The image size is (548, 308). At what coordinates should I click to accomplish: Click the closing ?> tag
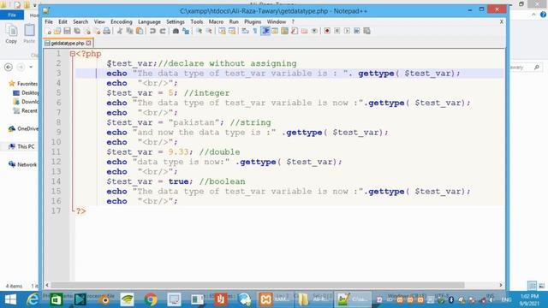(x=80, y=211)
